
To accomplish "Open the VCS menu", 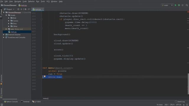I will tap(48, 1).
